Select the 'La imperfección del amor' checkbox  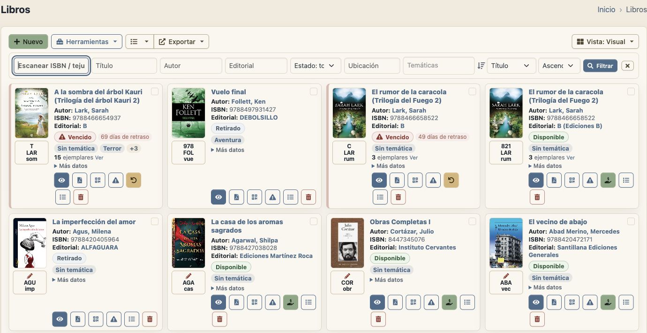coord(155,221)
